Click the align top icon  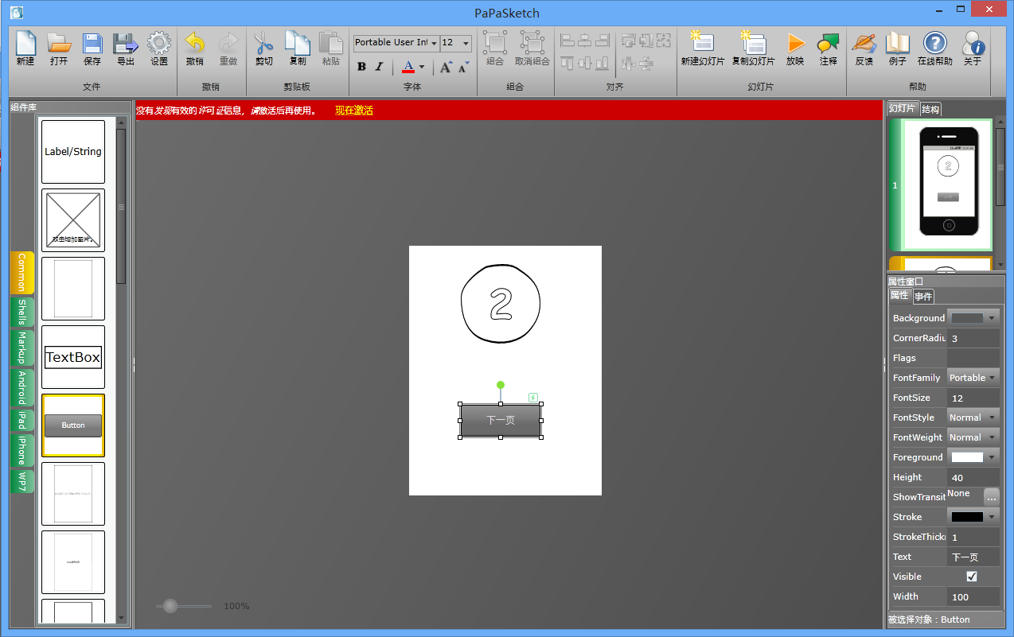click(x=568, y=63)
